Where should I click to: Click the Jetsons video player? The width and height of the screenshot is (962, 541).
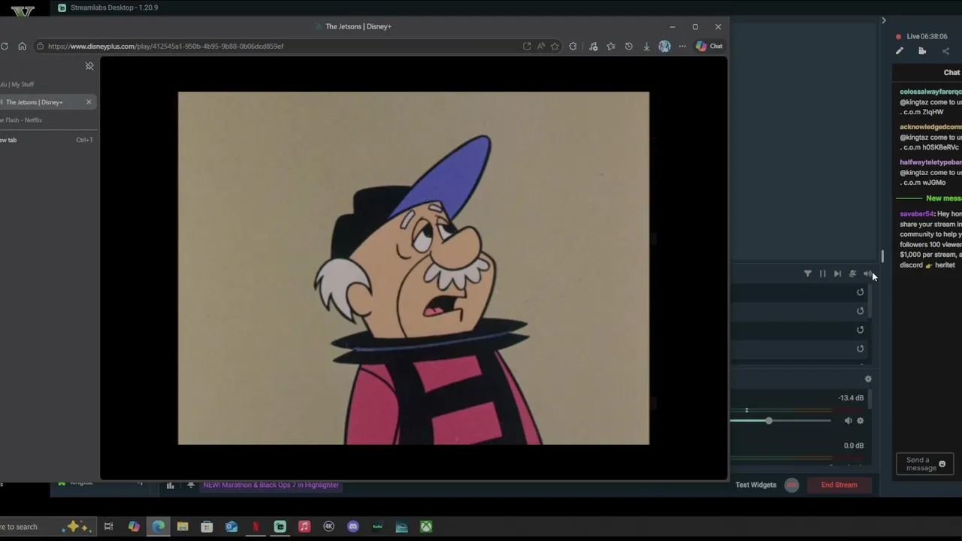tap(413, 268)
